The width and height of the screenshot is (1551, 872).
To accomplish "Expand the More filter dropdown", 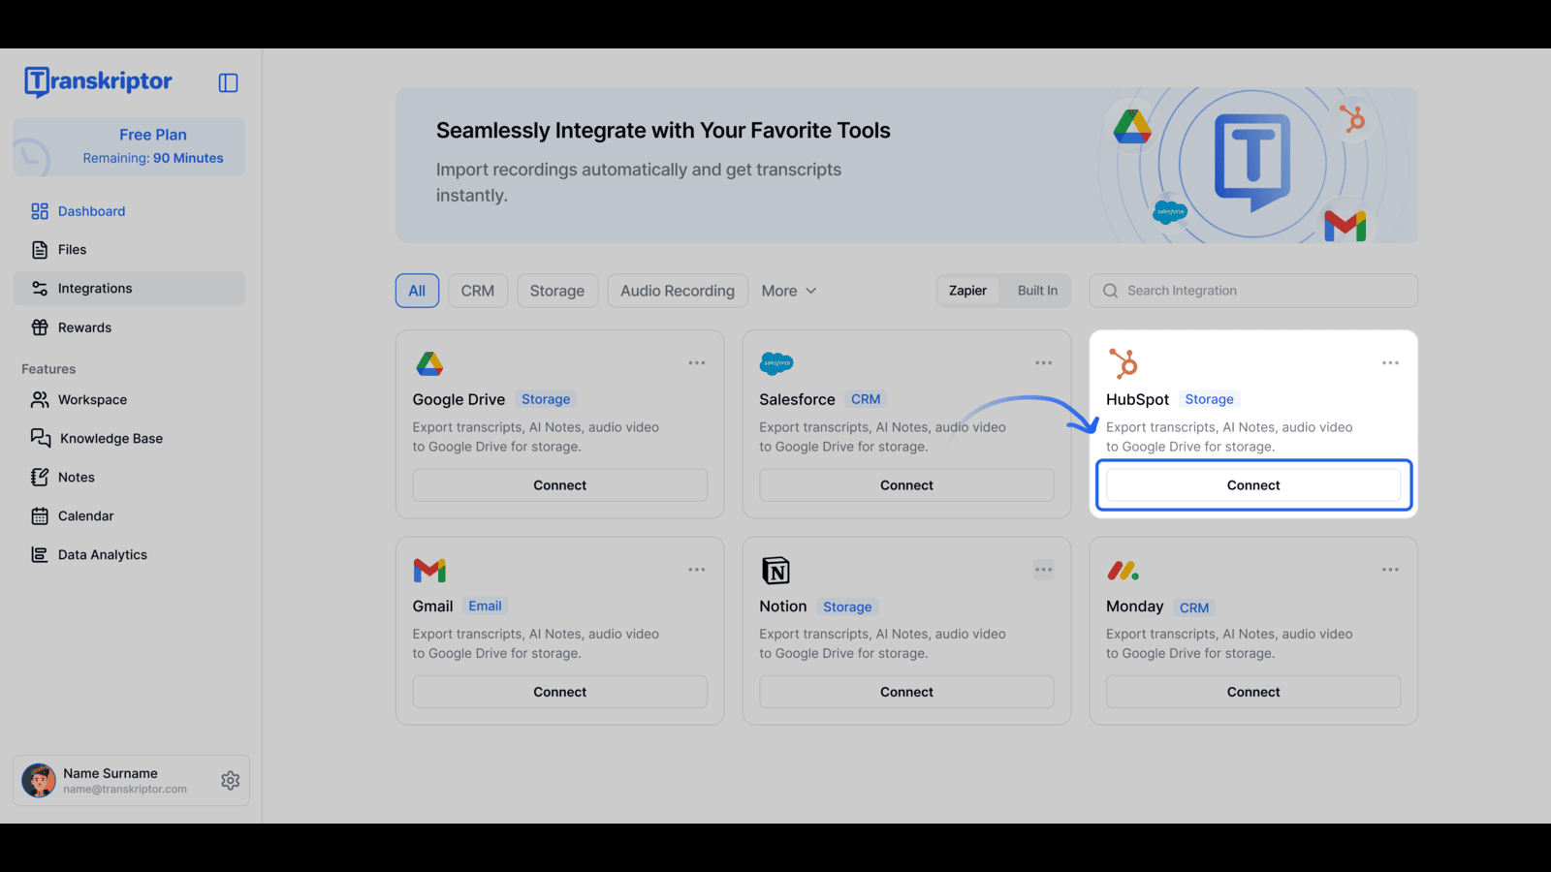I will click(x=788, y=290).
